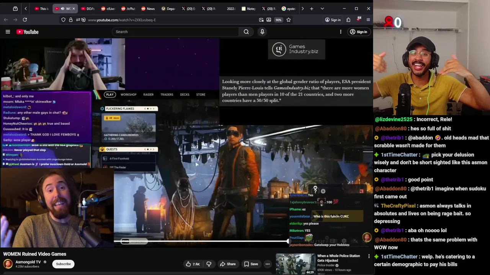Click the tab strip back arrow
Viewport: 490px width, 275px height.
click(x=26, y=8)
